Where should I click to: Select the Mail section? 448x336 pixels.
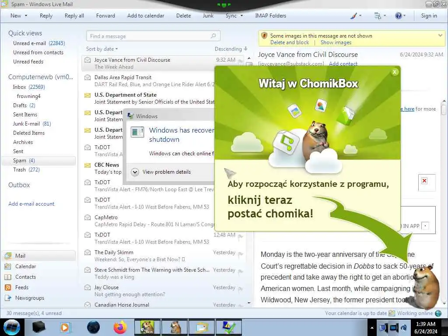[39, 255]
